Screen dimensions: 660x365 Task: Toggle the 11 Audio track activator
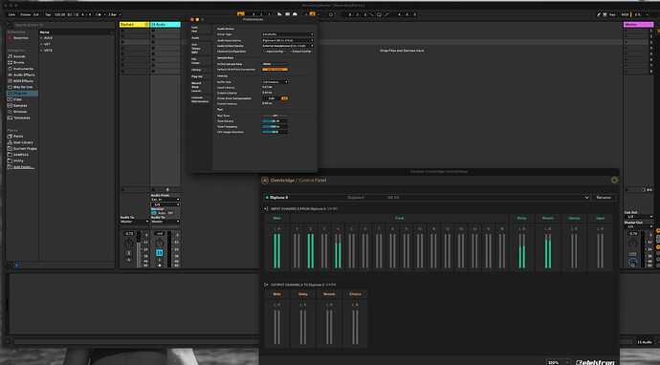click(x=160, y=252)
